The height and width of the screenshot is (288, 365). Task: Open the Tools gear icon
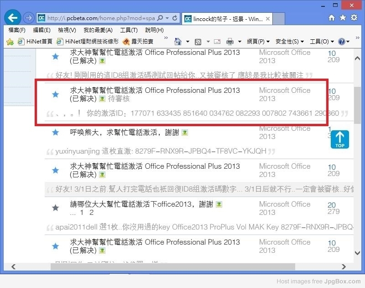click(353, 18)
